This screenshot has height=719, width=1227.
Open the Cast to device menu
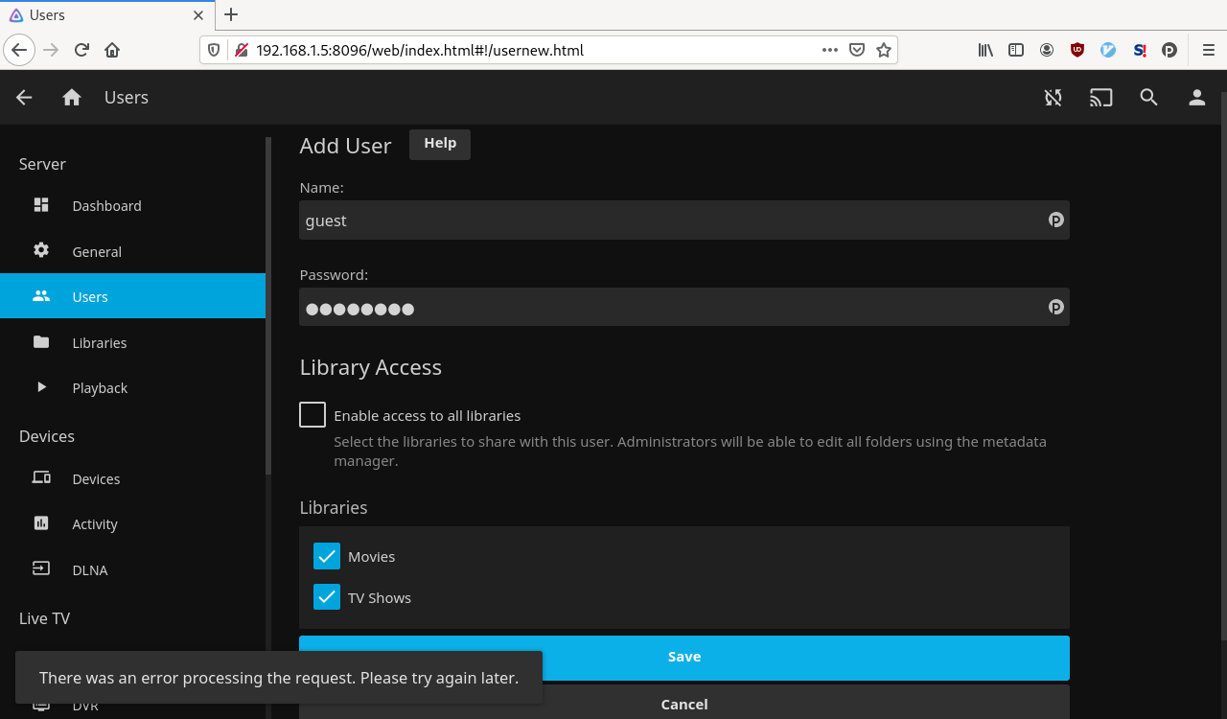[x=1100, y=97]
